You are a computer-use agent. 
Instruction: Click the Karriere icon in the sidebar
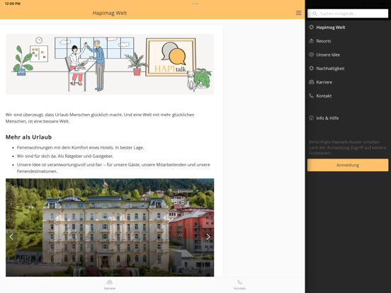[311, 82]
